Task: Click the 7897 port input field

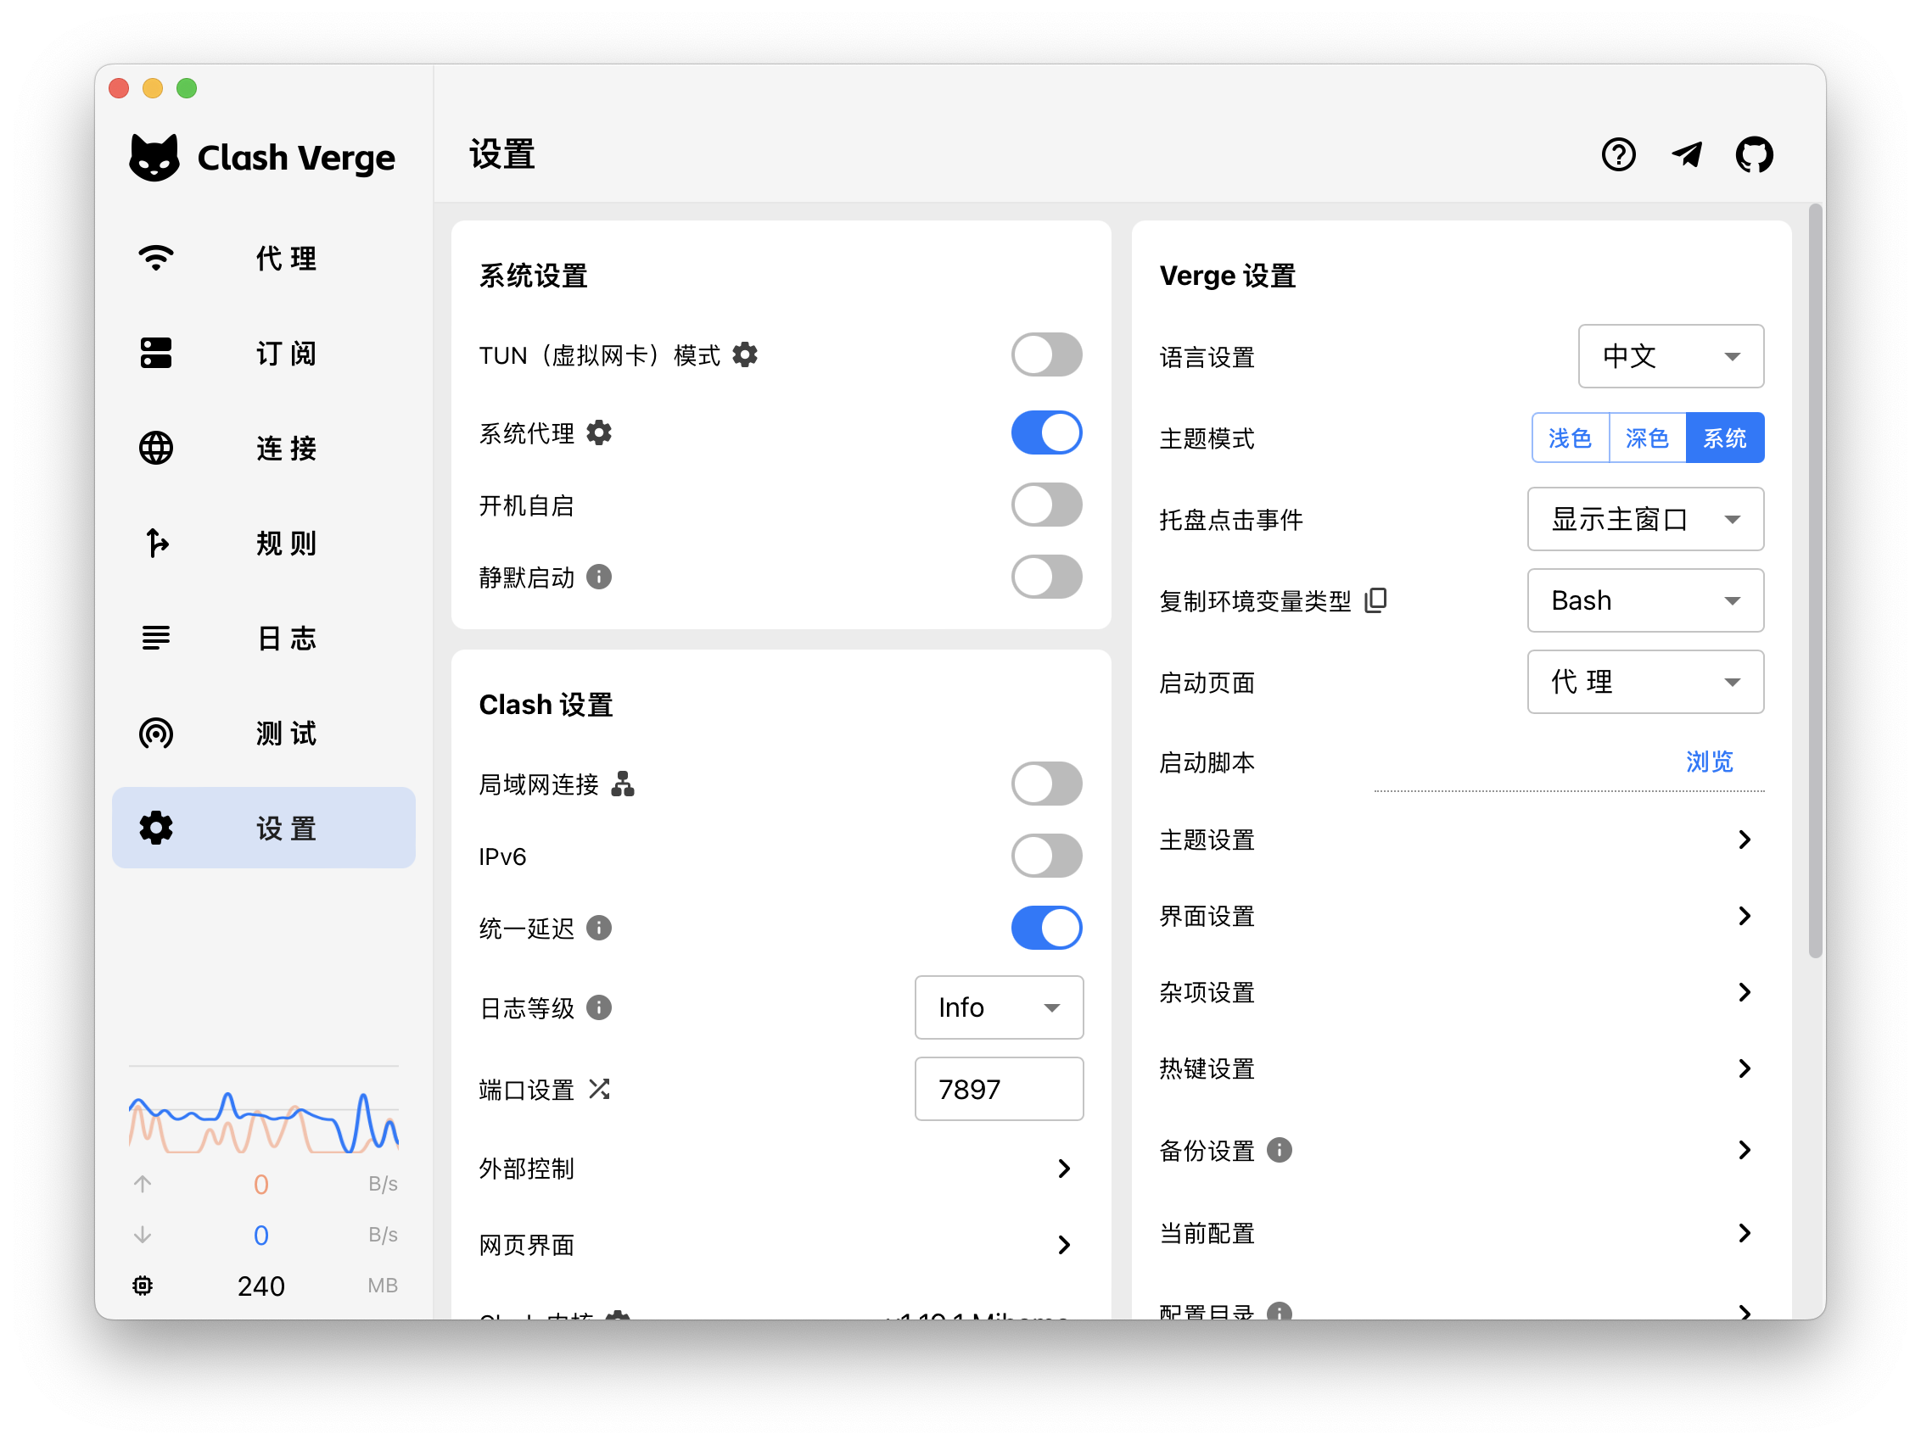Action: click(999, 1088)
